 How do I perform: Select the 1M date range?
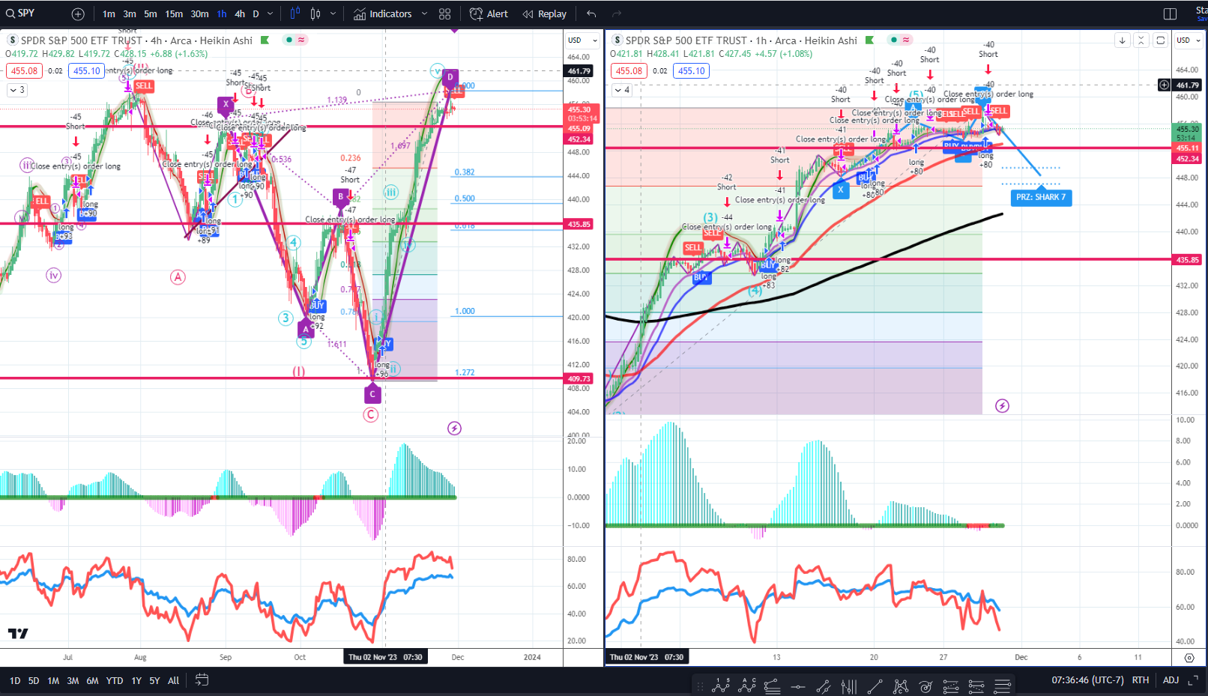click(x=53, y=681)
